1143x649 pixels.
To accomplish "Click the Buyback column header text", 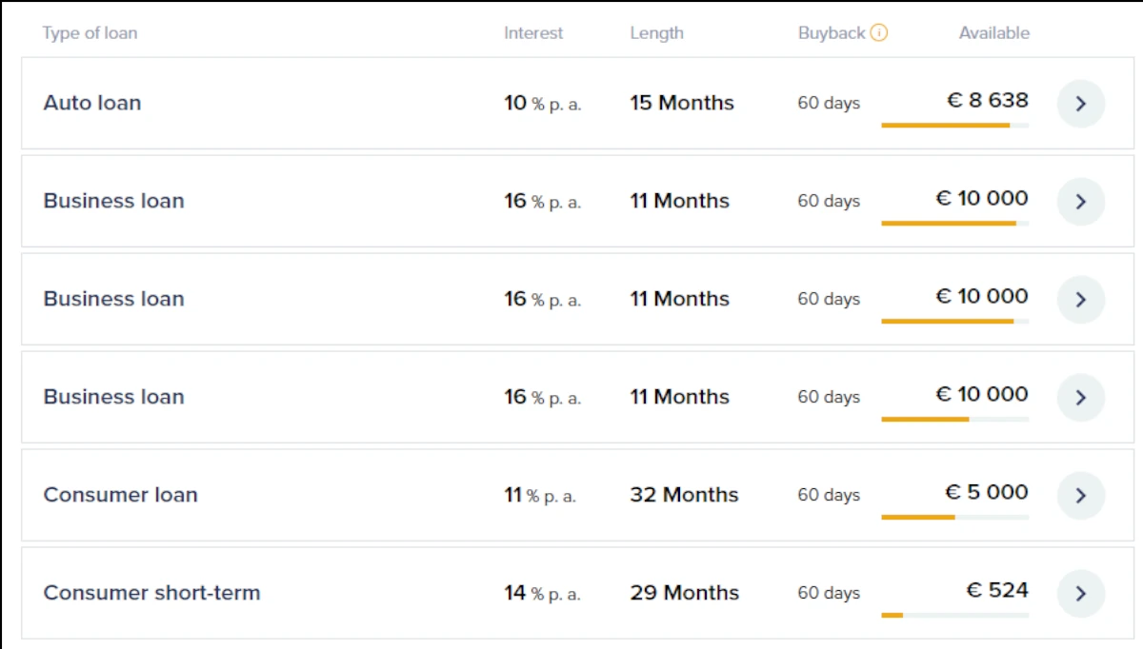I will click(832, 33).
